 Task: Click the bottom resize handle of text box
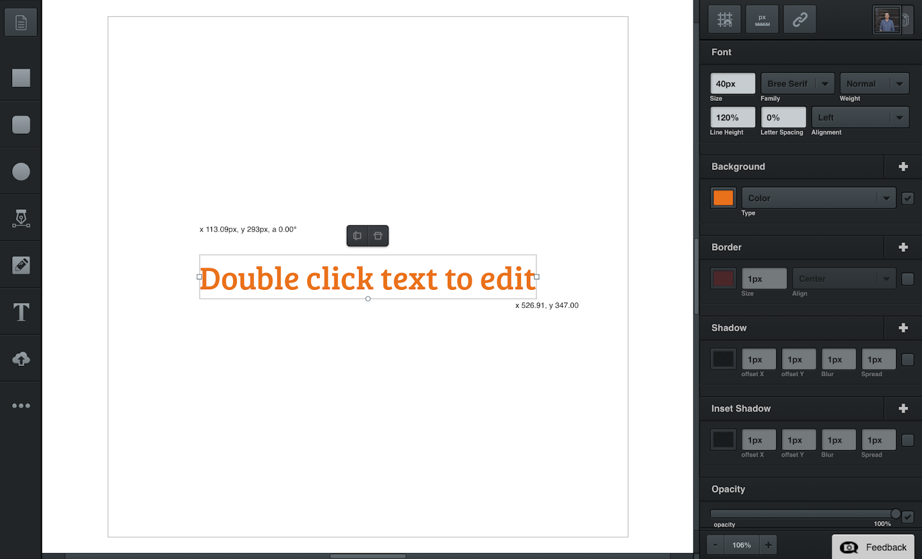click(368, 299)
